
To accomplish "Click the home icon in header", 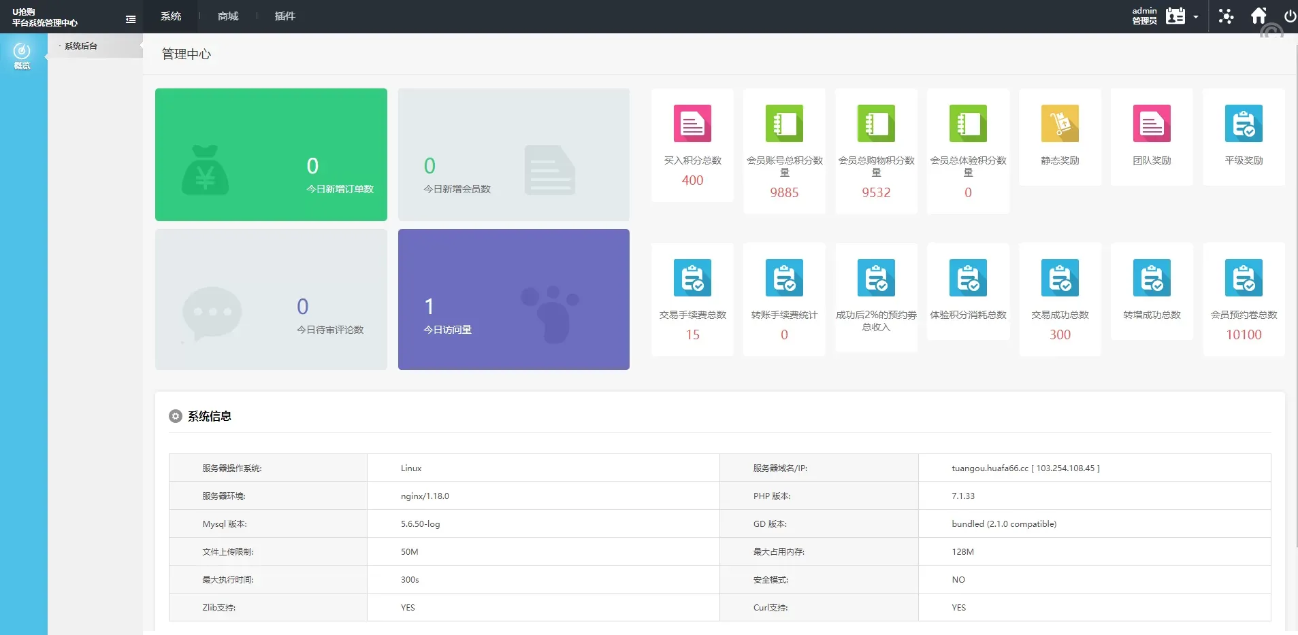I will click(x=1259, y=16).
